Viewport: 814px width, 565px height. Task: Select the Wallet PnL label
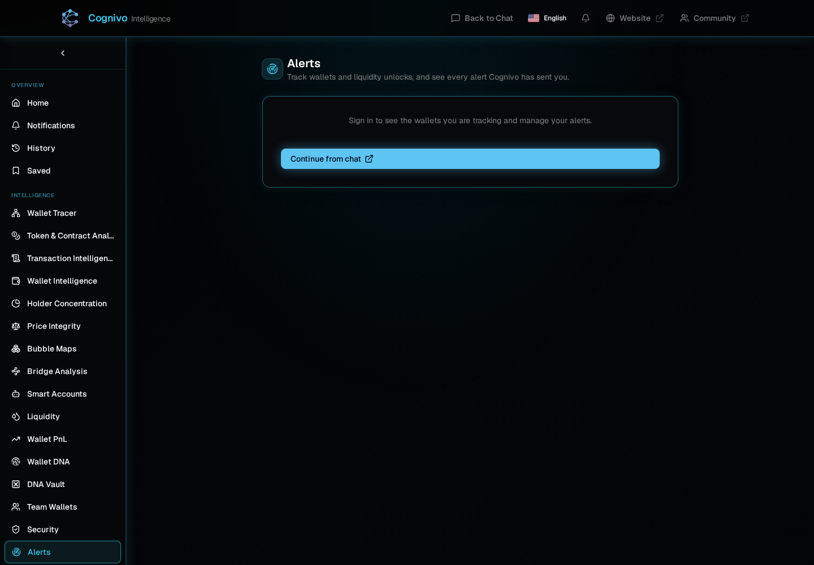tap(47, 439)
